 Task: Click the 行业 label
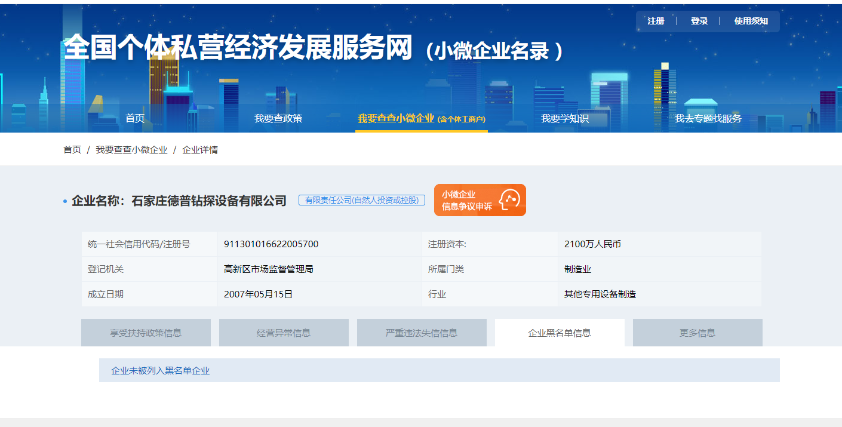[437, 294]
